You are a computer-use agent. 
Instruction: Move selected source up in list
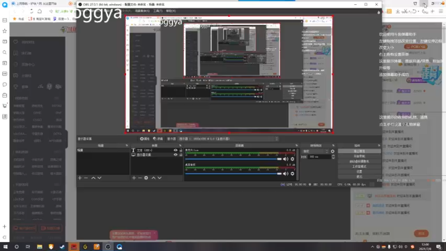click(153, 178)
